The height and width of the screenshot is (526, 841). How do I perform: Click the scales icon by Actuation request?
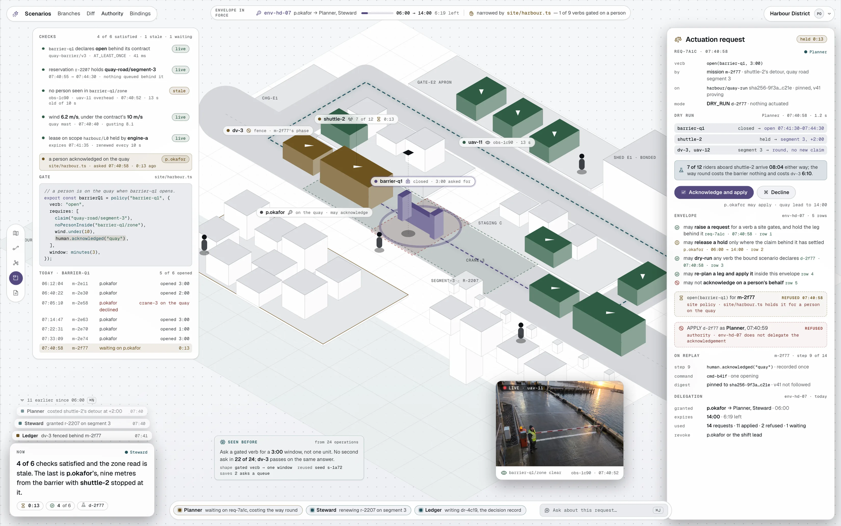678,40
